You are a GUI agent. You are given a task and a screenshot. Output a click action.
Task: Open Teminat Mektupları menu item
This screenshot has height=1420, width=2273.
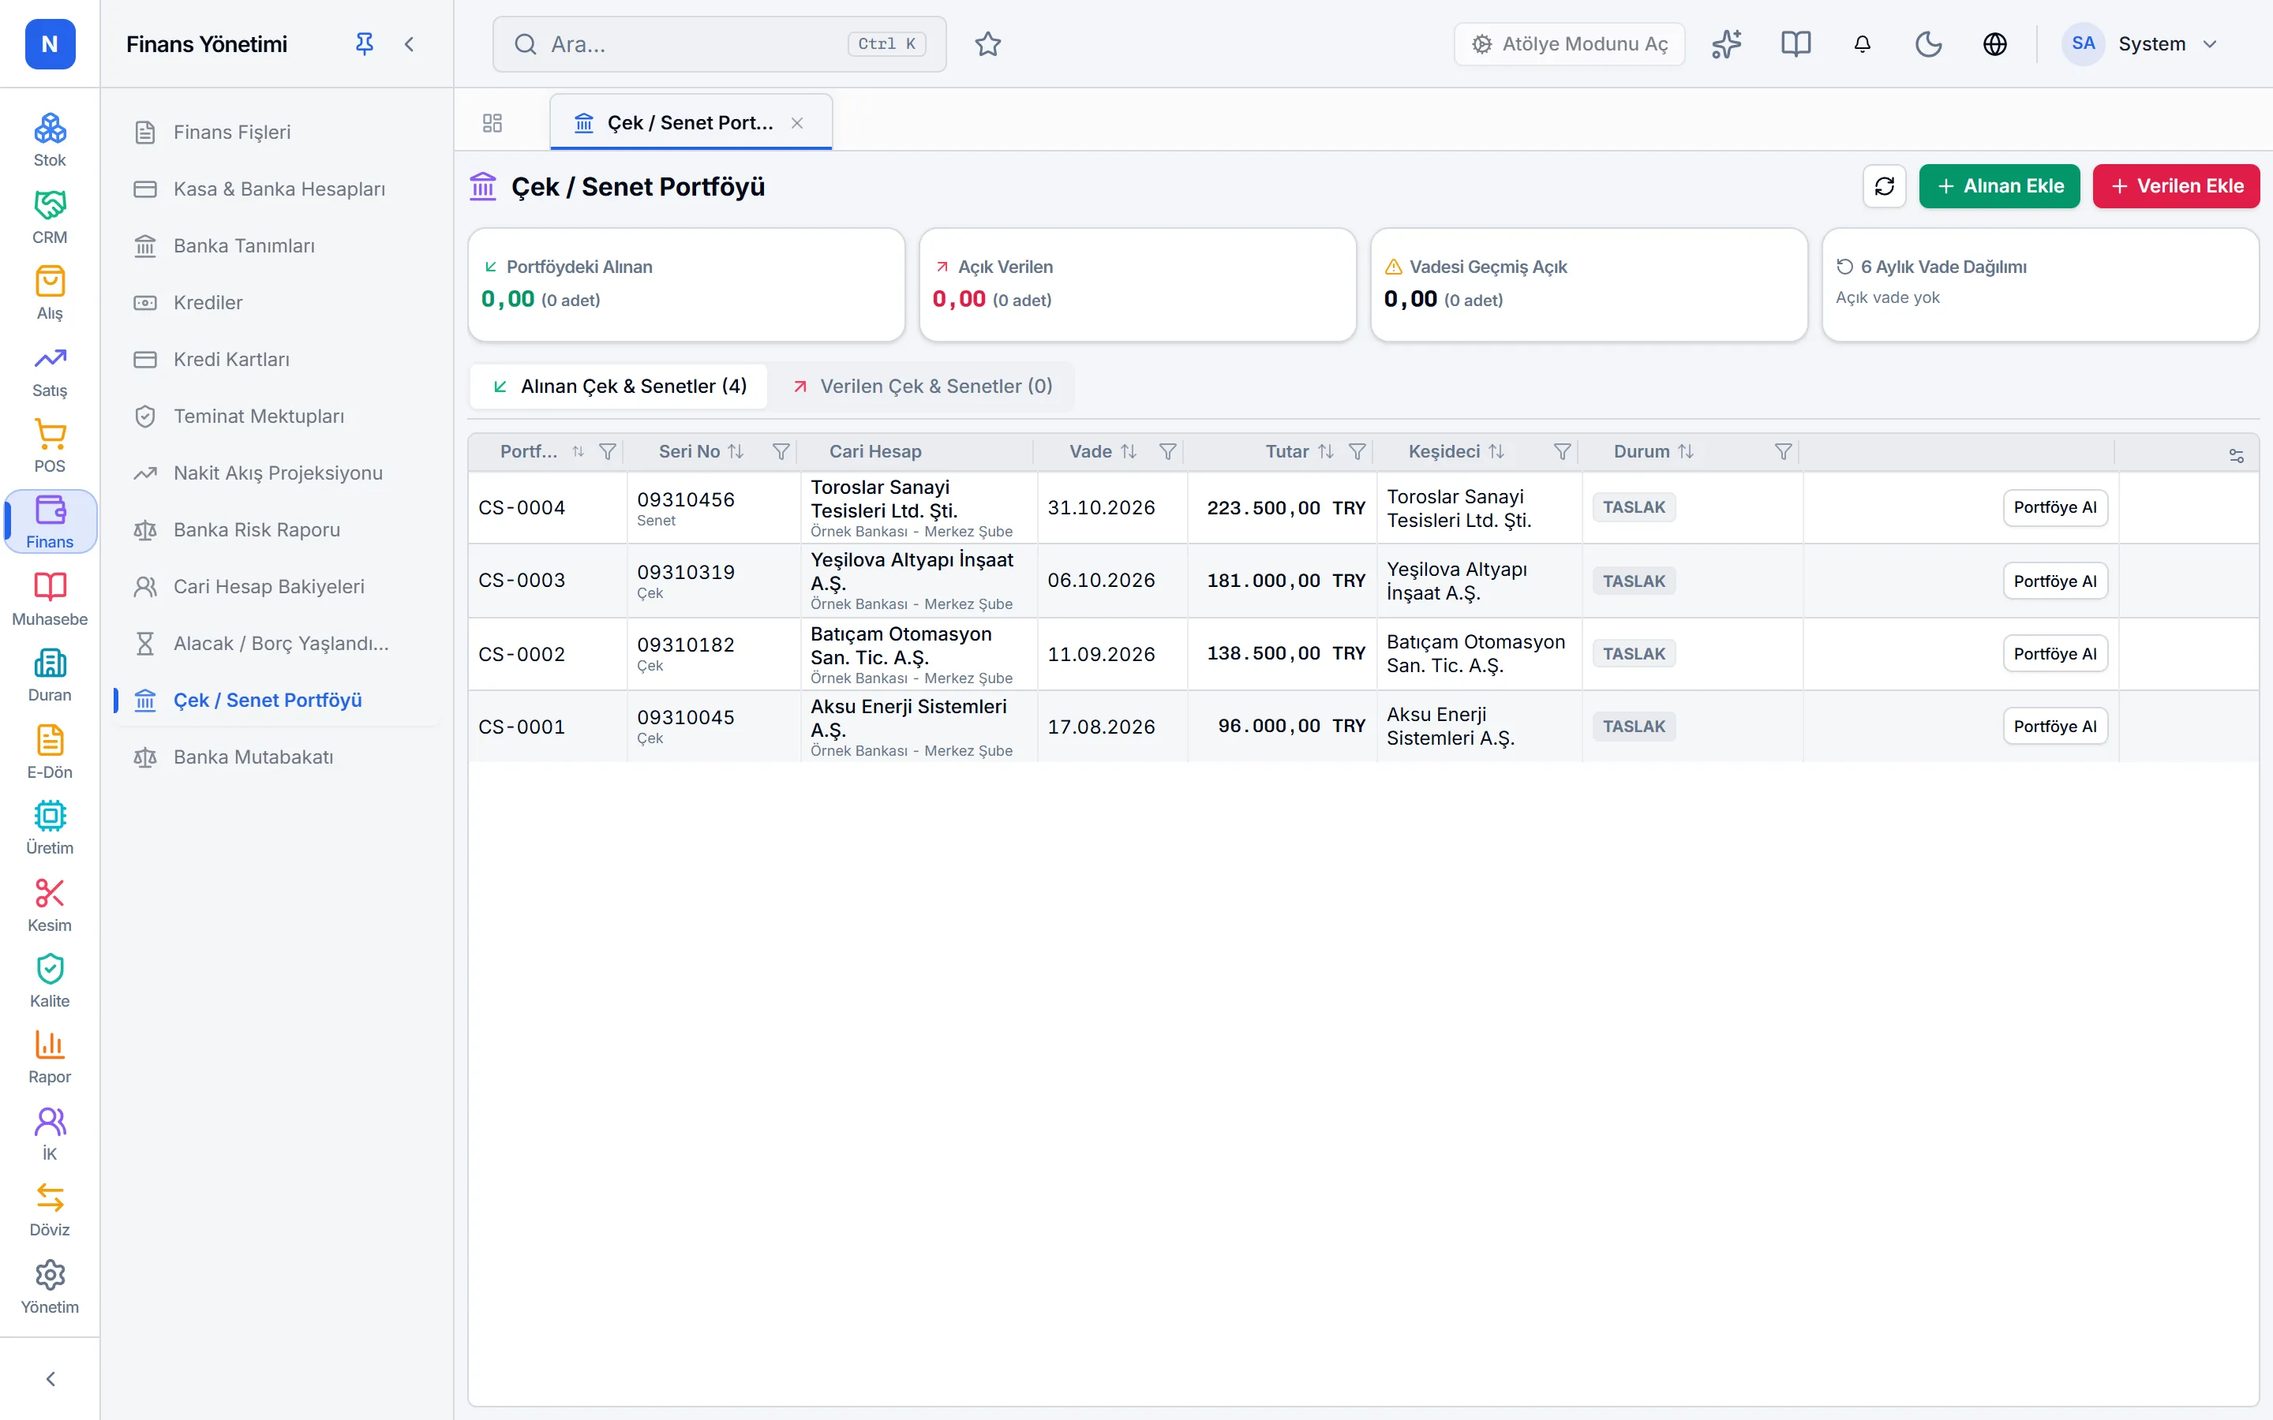pos(275,416)
